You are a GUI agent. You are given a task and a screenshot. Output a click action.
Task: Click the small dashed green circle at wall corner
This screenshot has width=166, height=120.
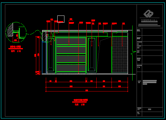tap(47, 36)
